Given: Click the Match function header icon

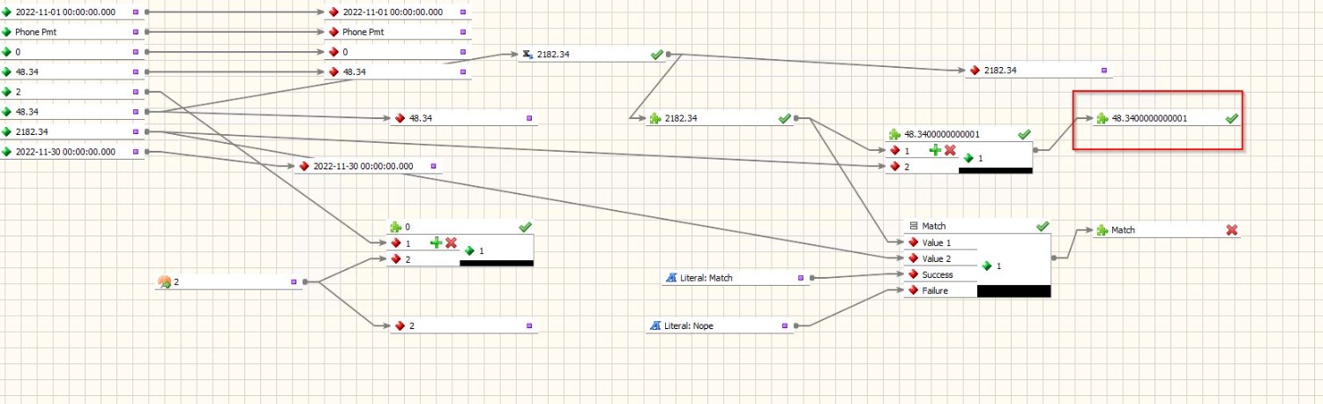Looking at the screenshot, I should (x=913, y=227).
